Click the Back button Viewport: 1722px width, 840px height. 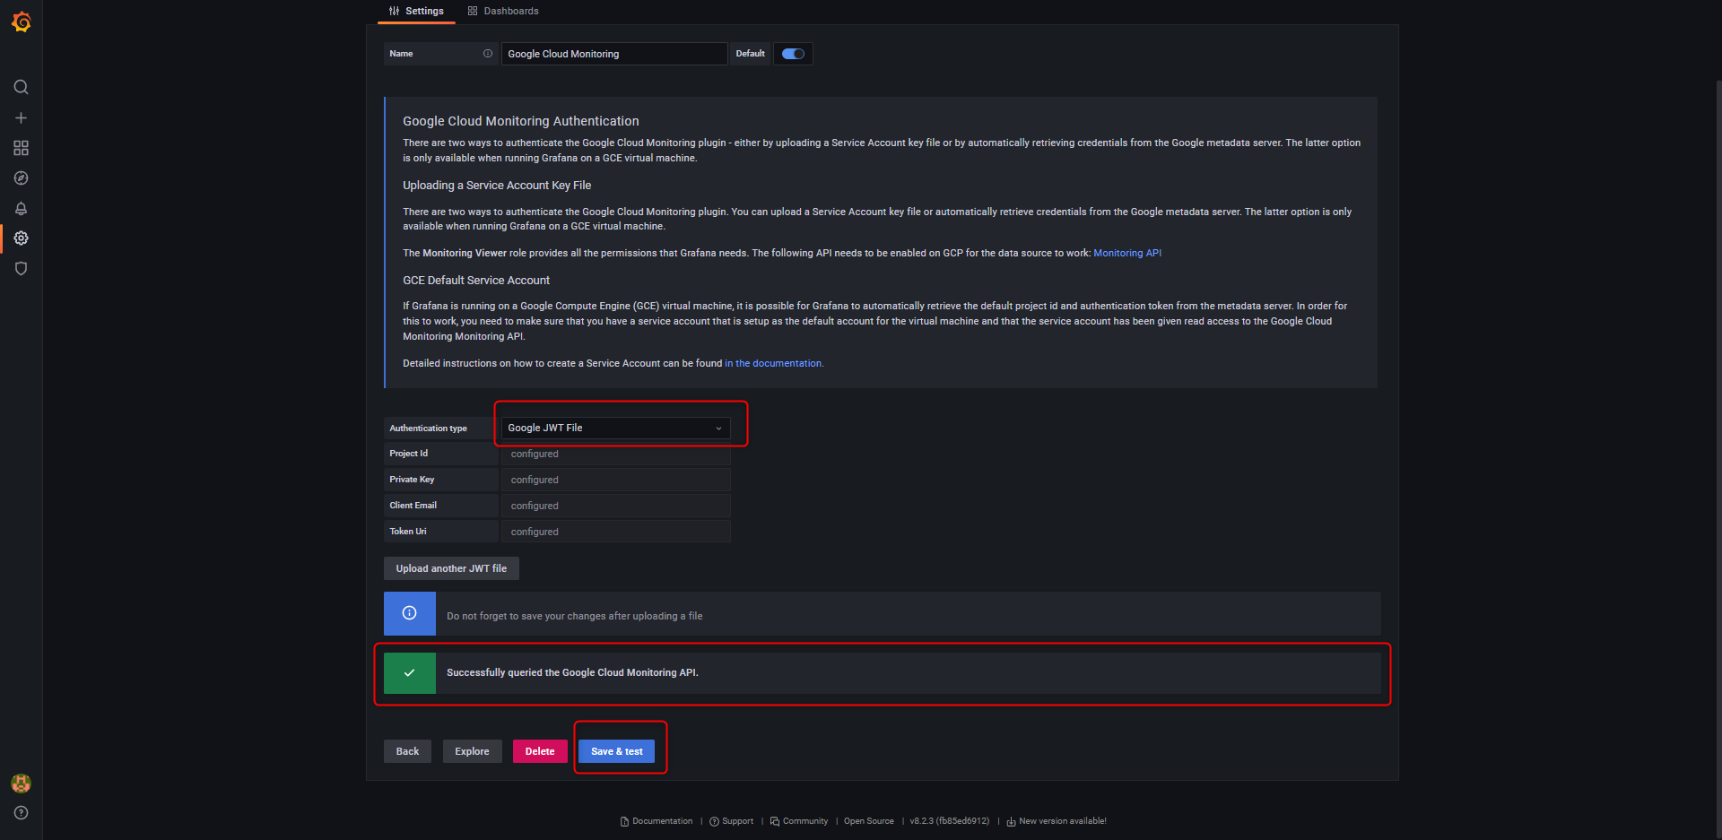[407, 751]
